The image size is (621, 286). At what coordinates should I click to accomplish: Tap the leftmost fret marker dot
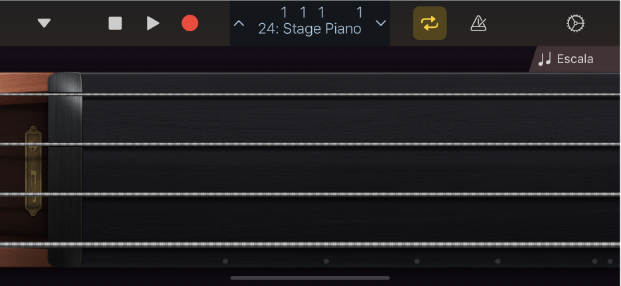tap(225, 261)
